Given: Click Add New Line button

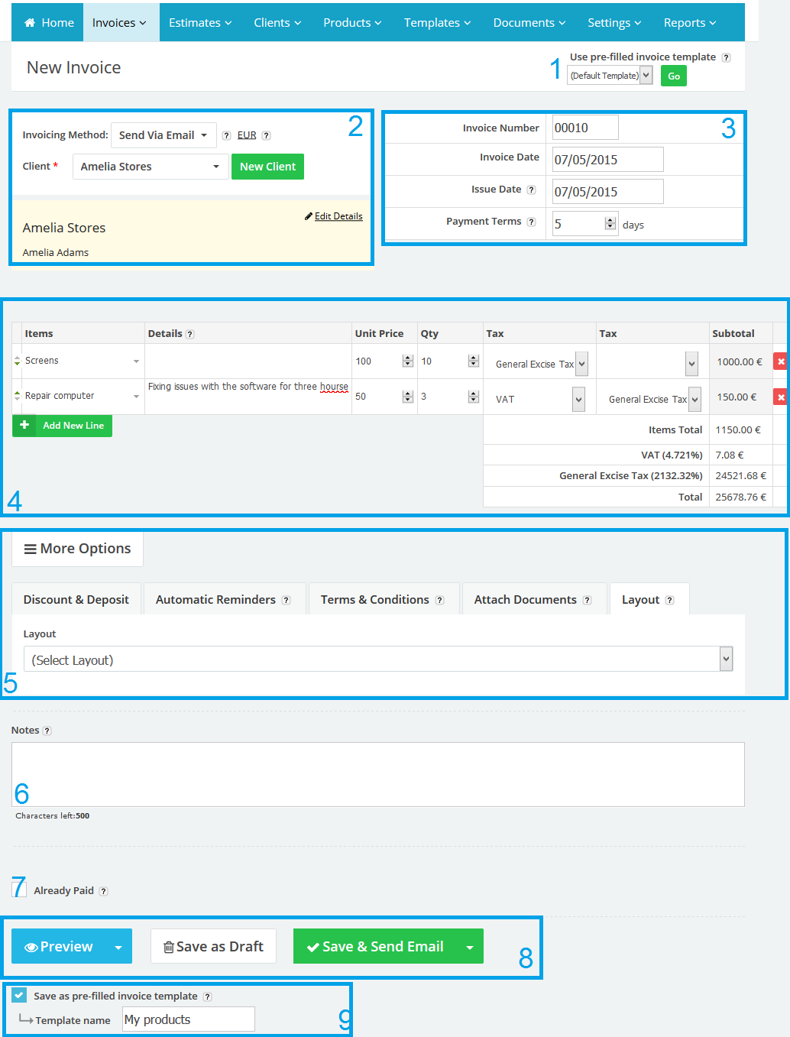Looking at the screenshot, I should click(63, 426).
